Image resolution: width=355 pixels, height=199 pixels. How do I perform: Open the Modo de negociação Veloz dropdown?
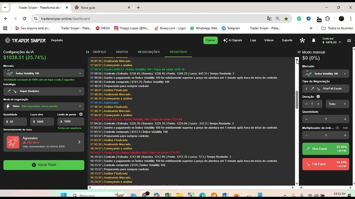pos(44,106)
